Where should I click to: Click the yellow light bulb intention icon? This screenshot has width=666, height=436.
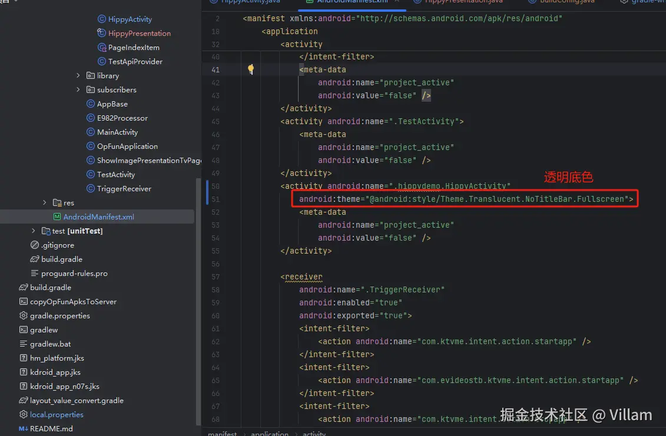click(251, 69)
